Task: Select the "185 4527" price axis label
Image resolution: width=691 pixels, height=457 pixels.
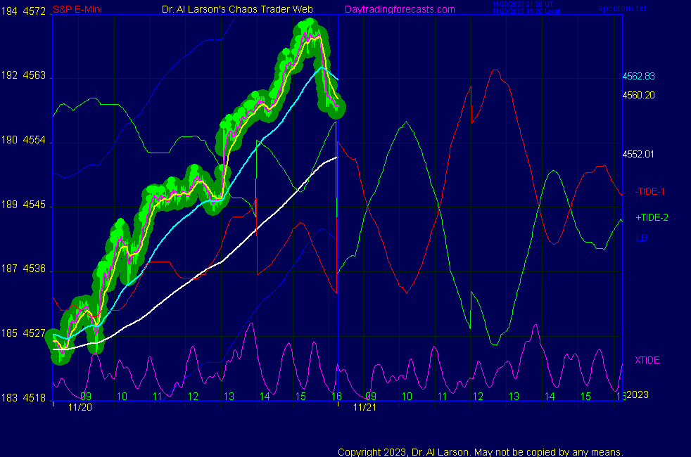Action: [23, 333]
